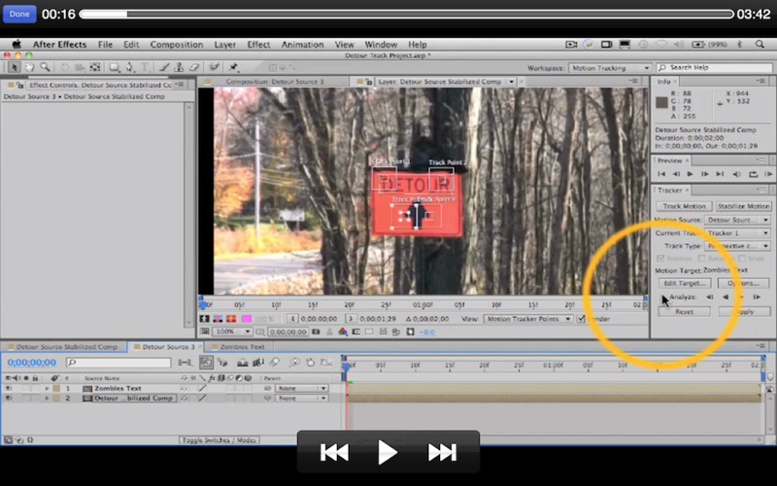Open the Composition menu
The width and height of the screenshot is (777, 486).
coord(177,44)
